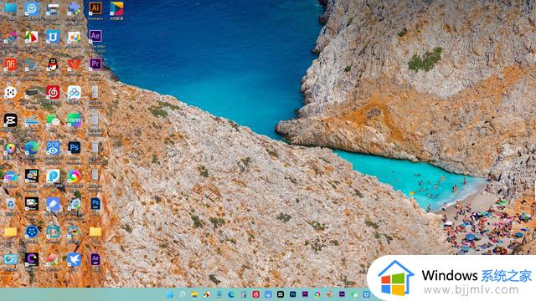Viewport: 536px width, 301px height.
Task: Click the WeChat icon on the taskbar
Action: (354, 294)
